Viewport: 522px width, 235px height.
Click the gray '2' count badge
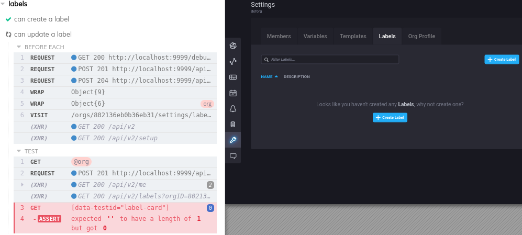point(210,185)
